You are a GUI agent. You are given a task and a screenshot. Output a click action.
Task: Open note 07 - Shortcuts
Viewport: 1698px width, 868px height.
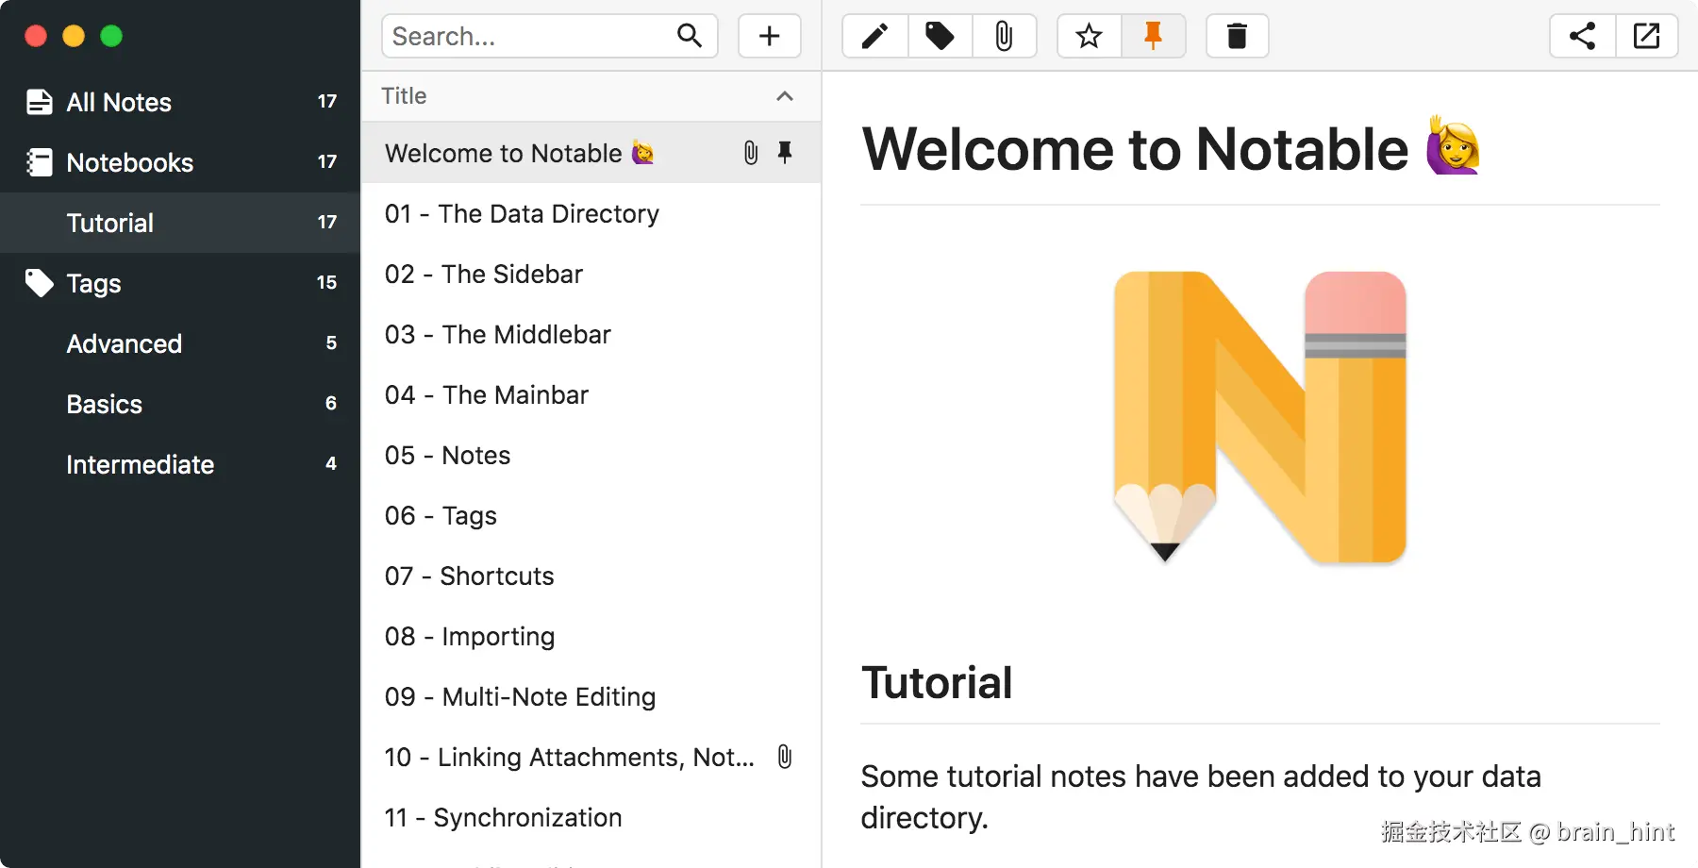pyautogui.click(x=591, y=576)
